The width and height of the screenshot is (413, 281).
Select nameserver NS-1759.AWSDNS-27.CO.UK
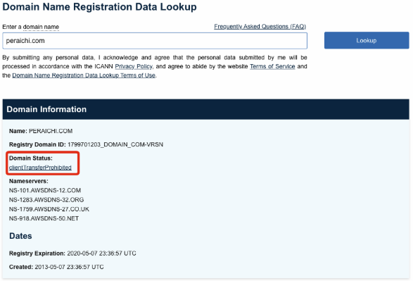click(49, 209)
